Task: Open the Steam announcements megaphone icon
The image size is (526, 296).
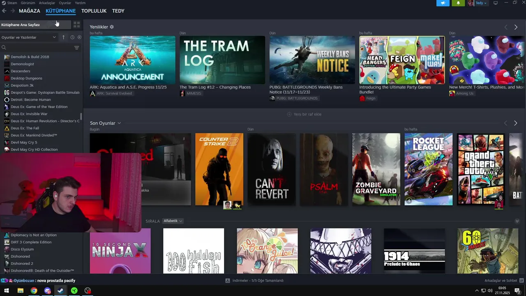Action: tap(443, 3)
